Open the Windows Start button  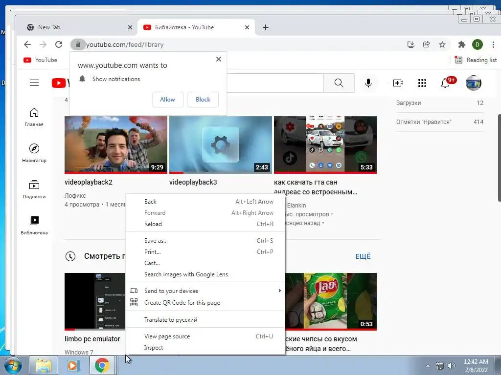tap(13, 365)
